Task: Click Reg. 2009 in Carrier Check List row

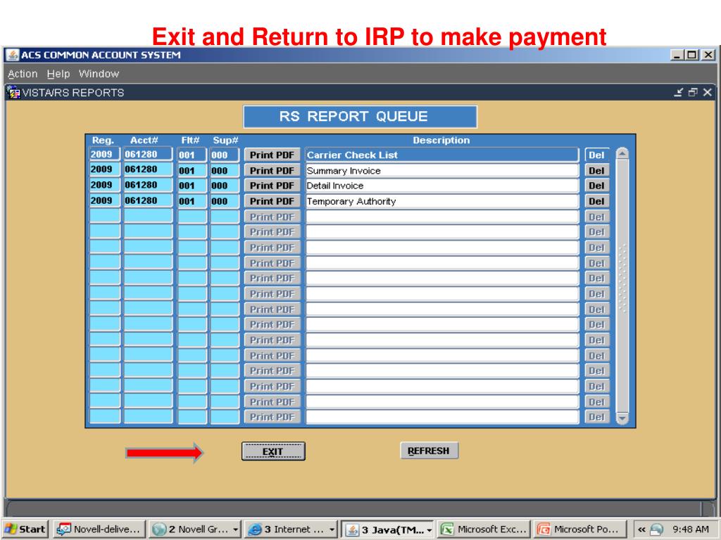Action: 105,155
